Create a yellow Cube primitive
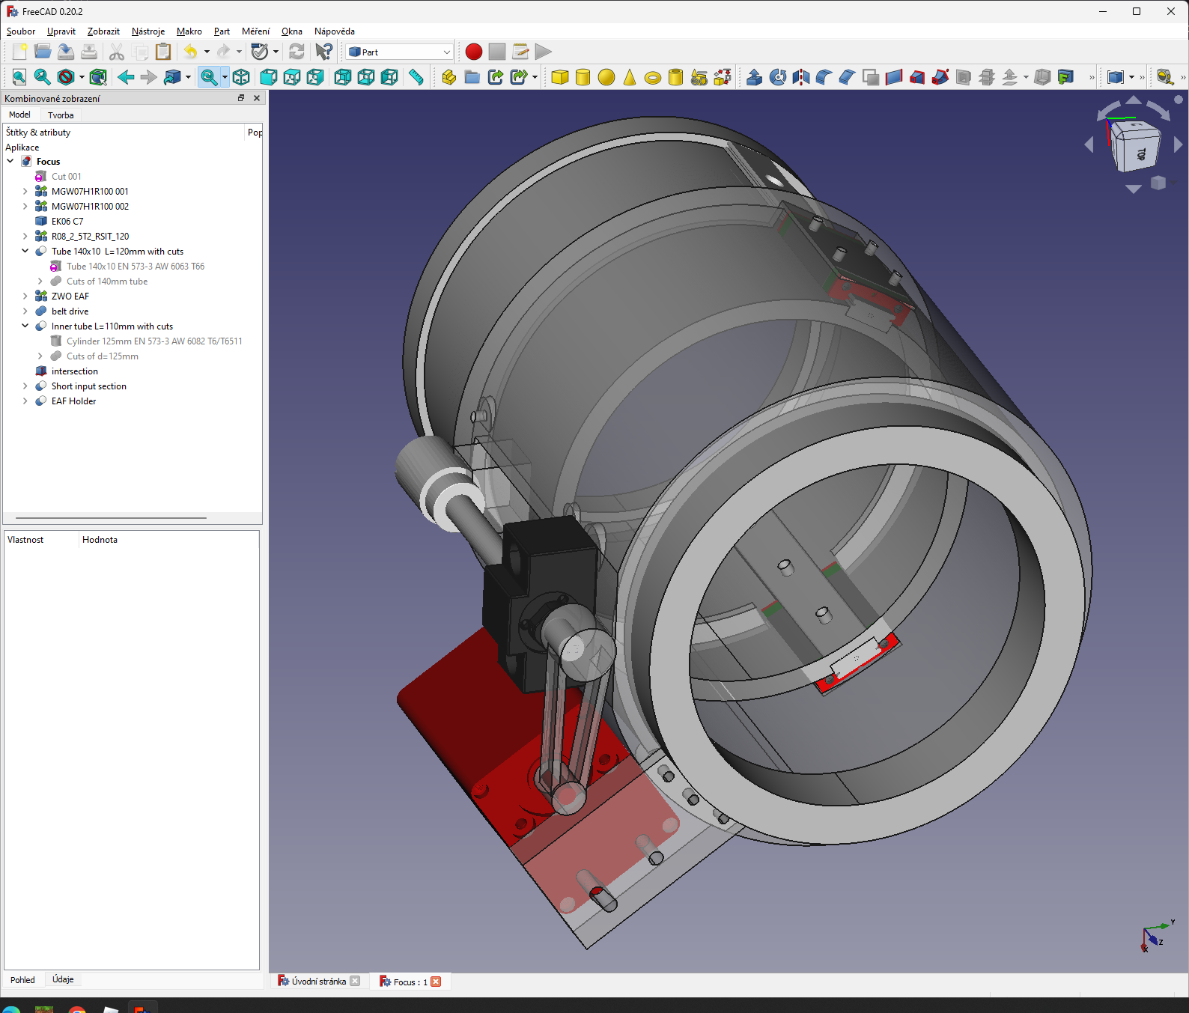 click(559, 77)
